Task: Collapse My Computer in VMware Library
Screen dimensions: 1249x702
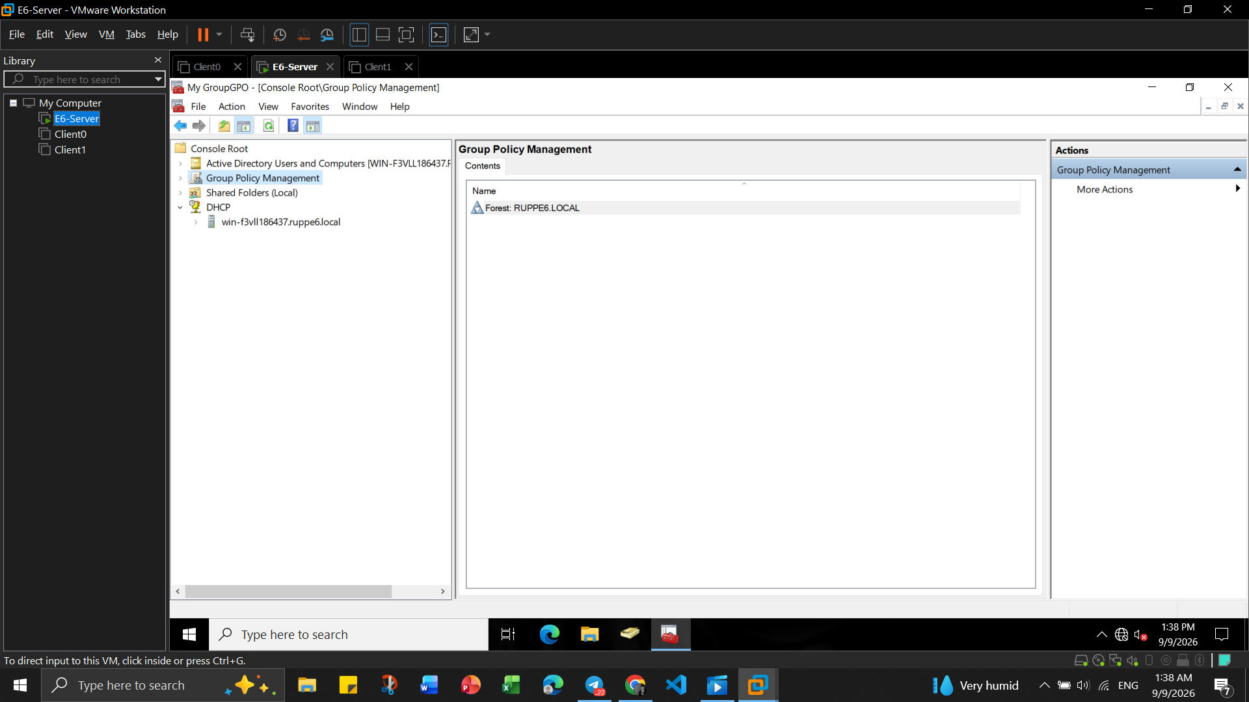Action: click(x=13, y=103)
